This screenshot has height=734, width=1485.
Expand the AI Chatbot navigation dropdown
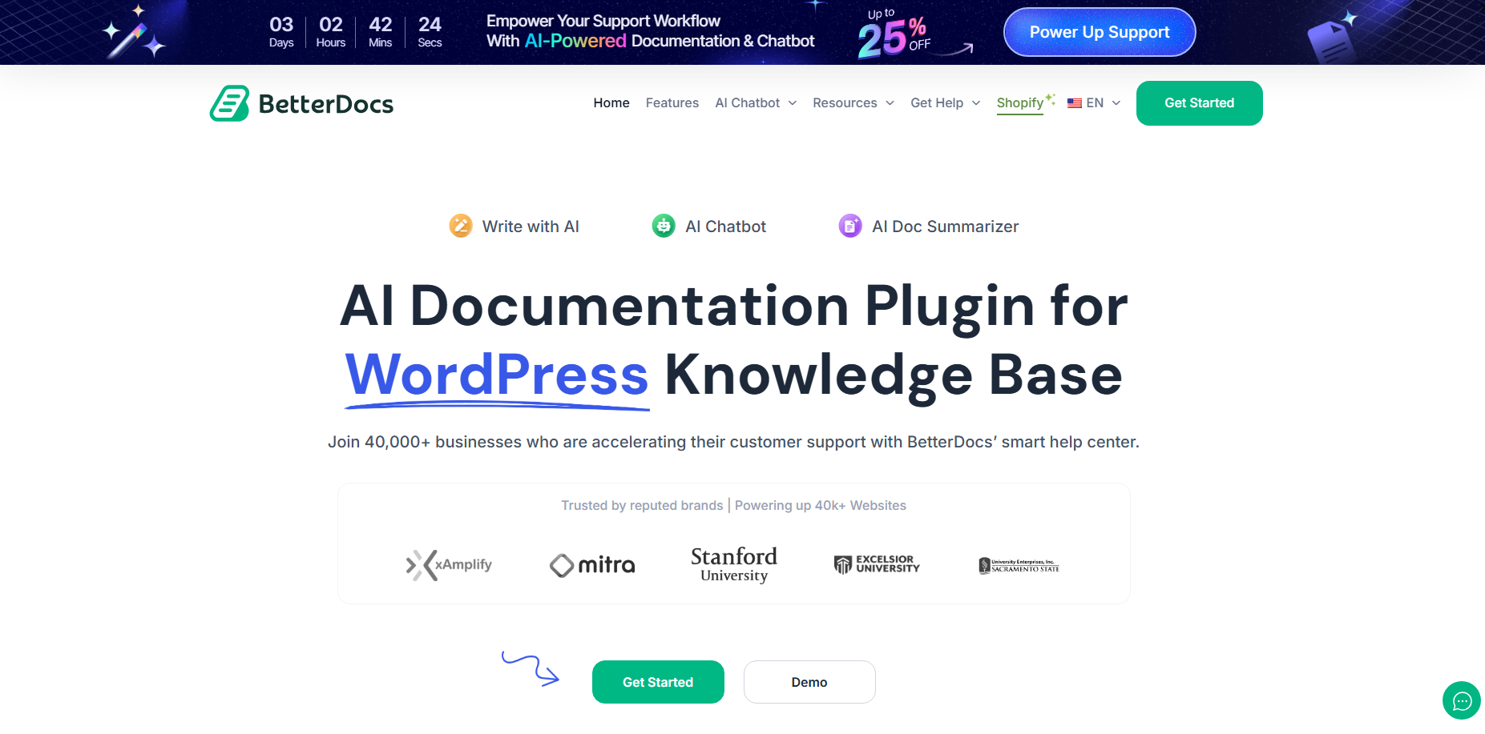(754, 102)
